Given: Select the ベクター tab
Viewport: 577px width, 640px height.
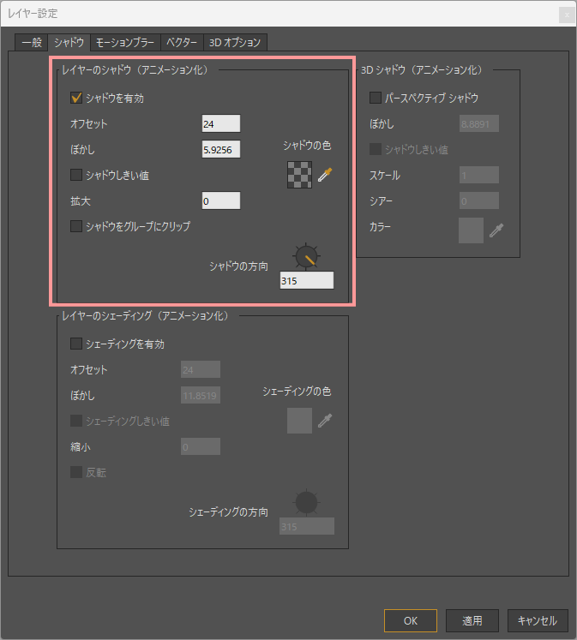Looking at the screenshot, I should [x=182, y=42].
